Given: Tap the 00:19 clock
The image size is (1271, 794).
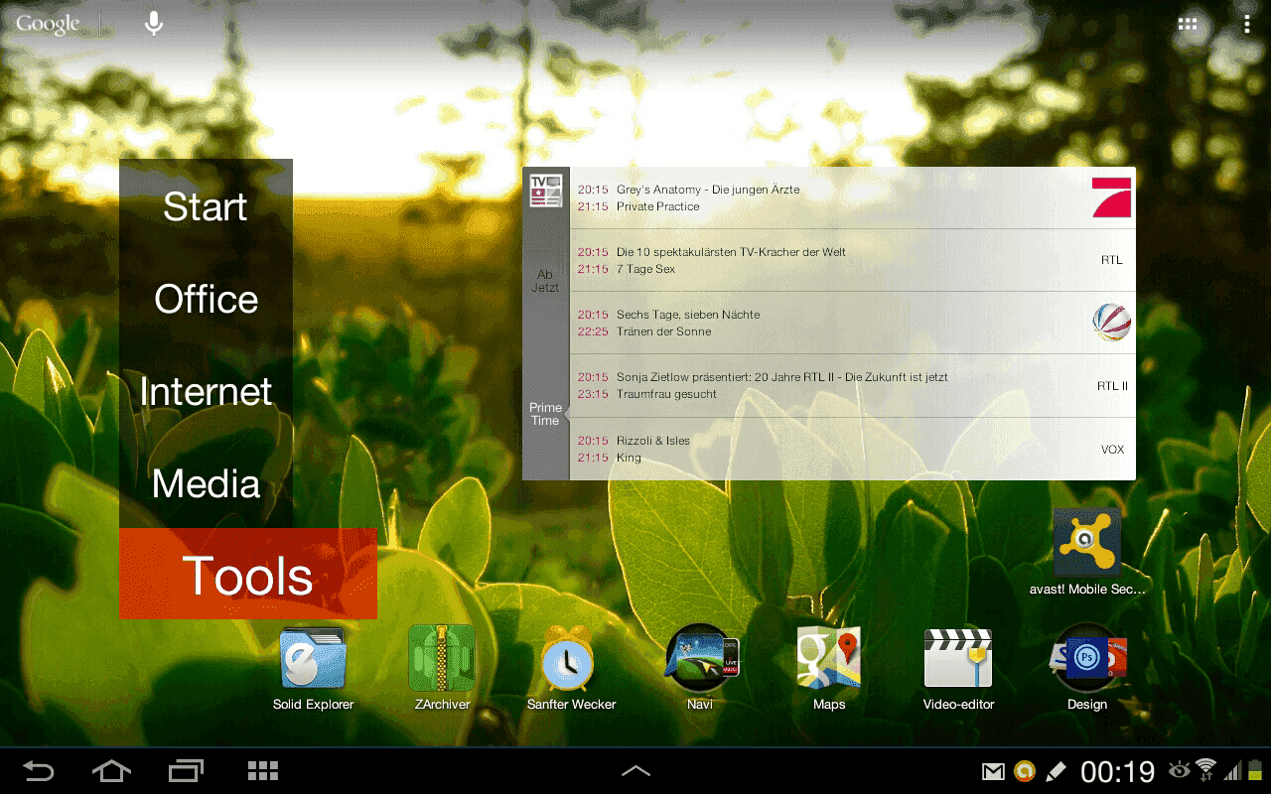Looking at the screenshot, I should pos(1117,771).
